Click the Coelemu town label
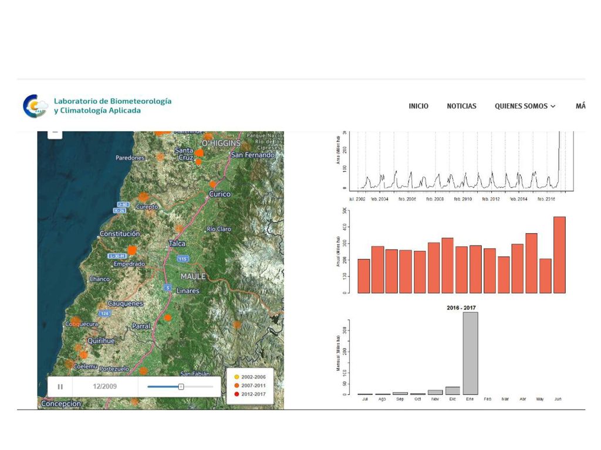 click(85, 366)
